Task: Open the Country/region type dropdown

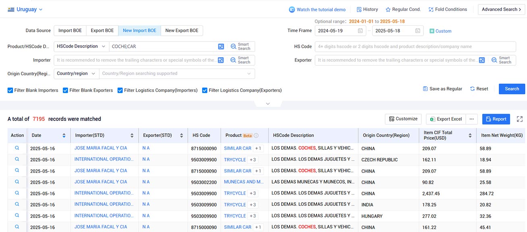Action: 76,74
